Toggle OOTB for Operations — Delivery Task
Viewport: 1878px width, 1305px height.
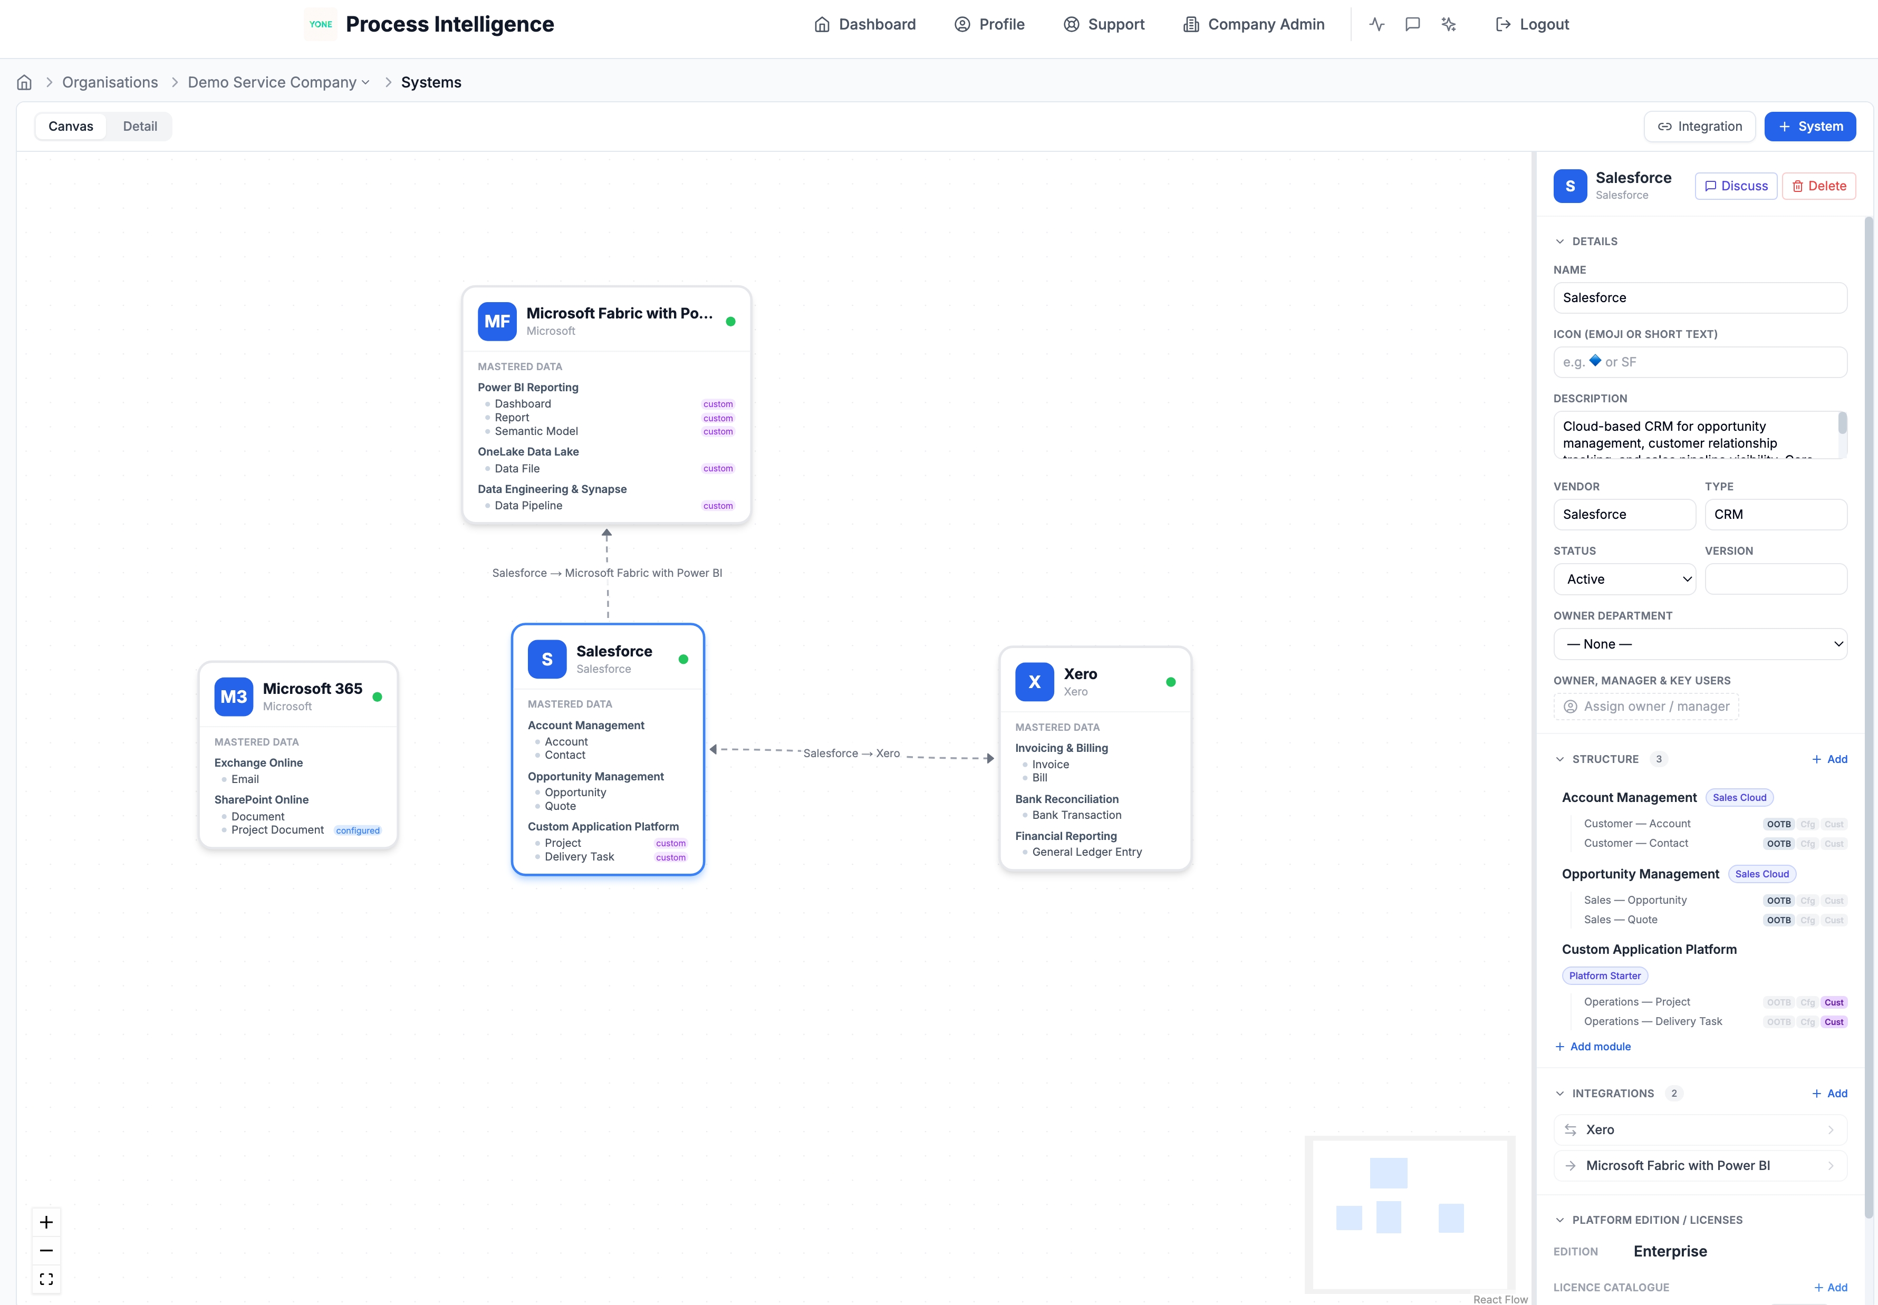point(1779,1022)
